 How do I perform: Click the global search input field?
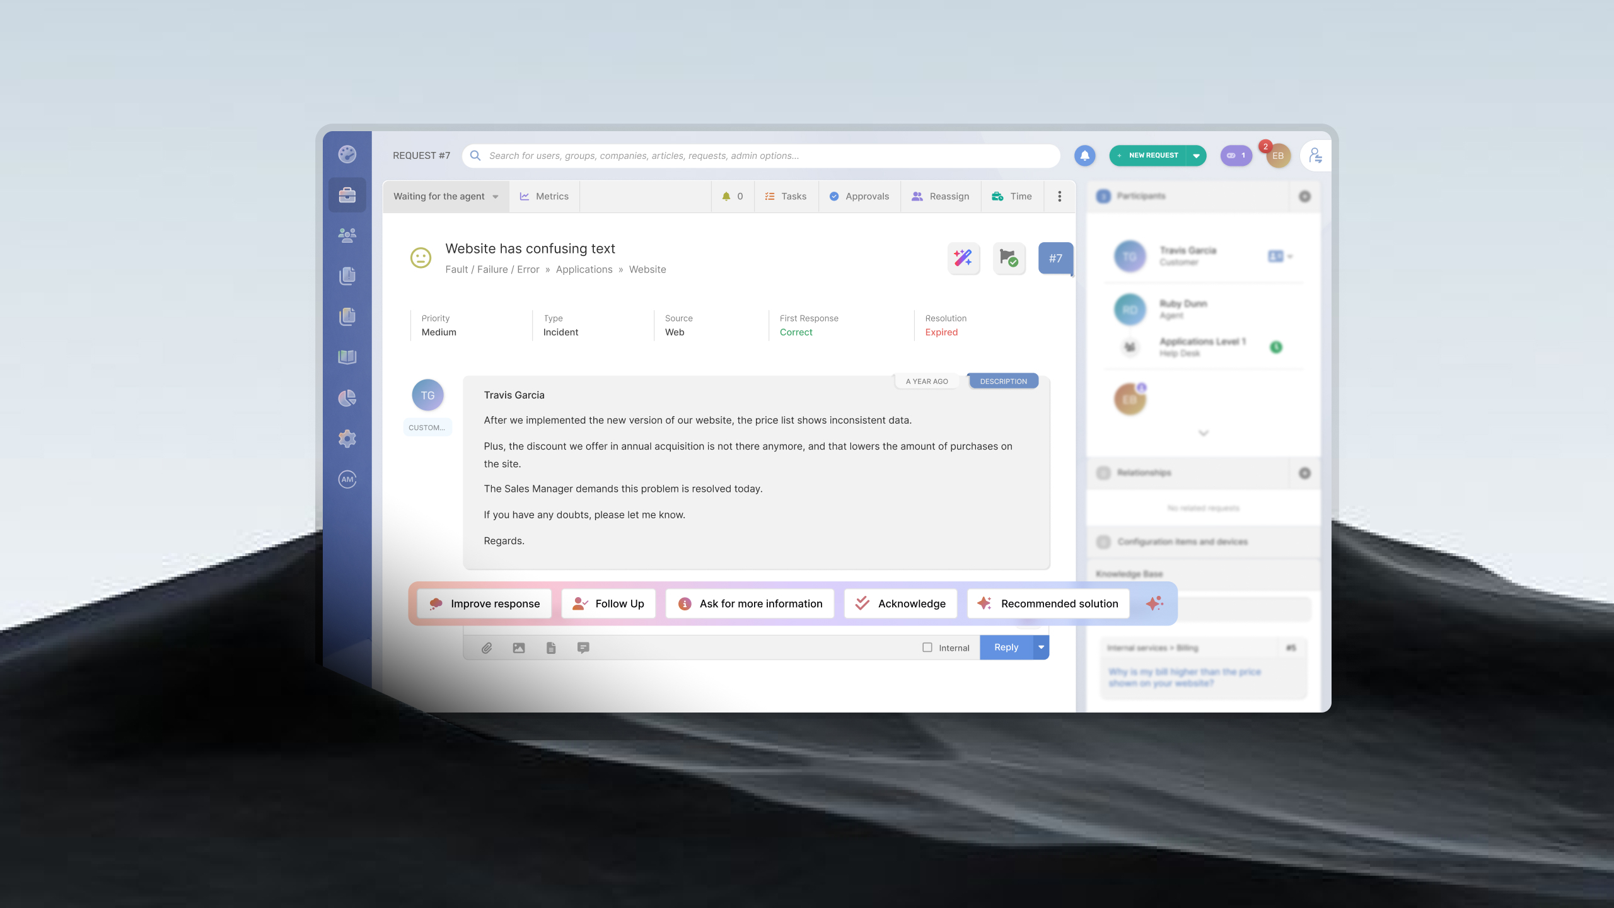pos(761,156)
